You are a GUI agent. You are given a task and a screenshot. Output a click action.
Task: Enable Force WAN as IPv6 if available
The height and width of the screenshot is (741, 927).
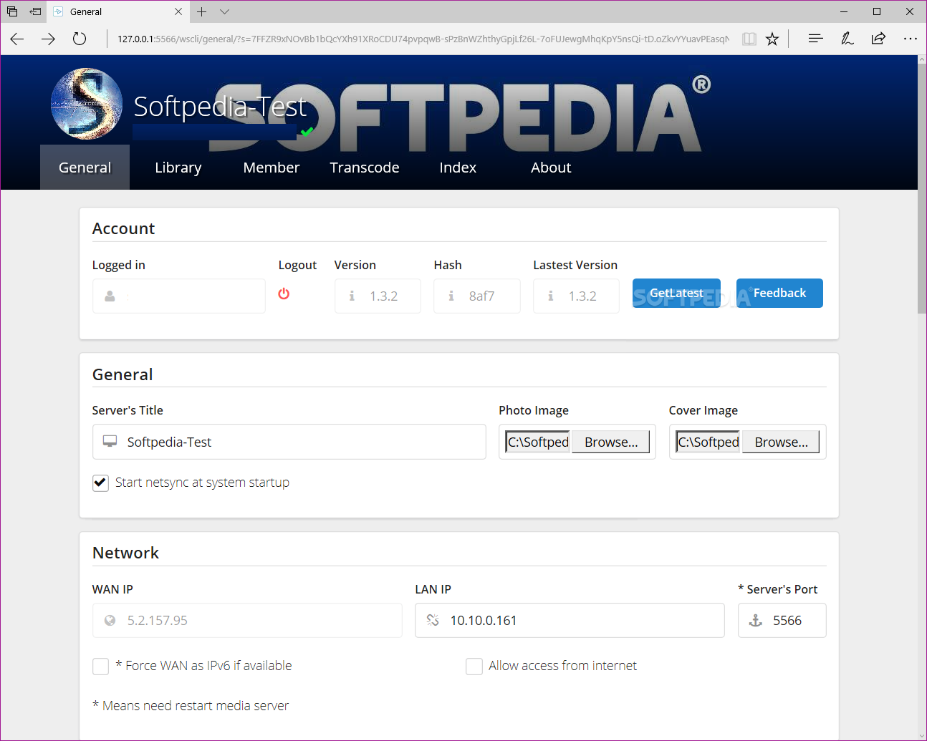pyautogui.click(x=100, y=666)
